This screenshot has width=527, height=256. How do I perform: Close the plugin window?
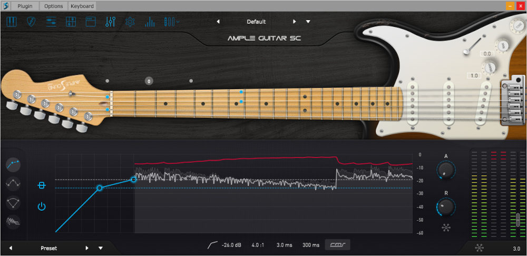coord(521,6)
